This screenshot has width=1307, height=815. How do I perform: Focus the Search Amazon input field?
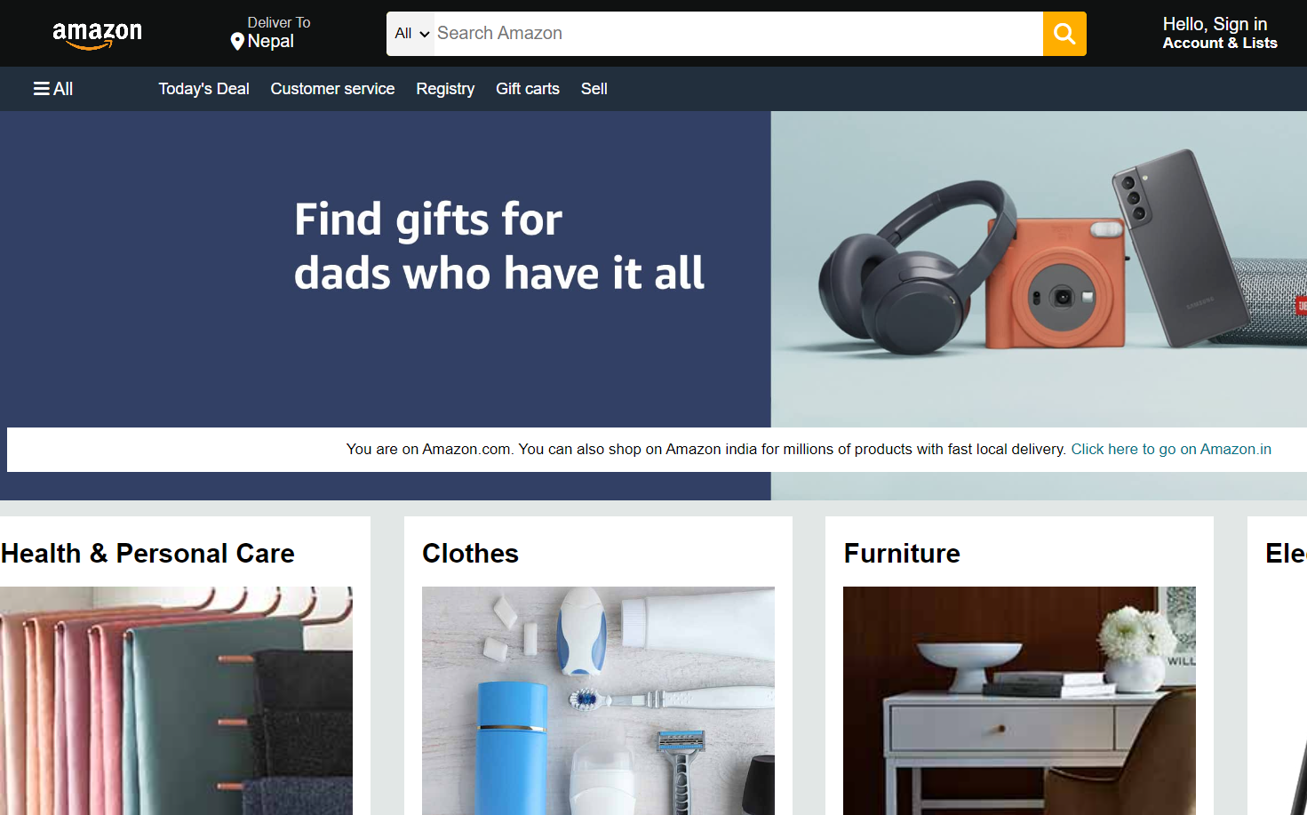pos(738,34)
